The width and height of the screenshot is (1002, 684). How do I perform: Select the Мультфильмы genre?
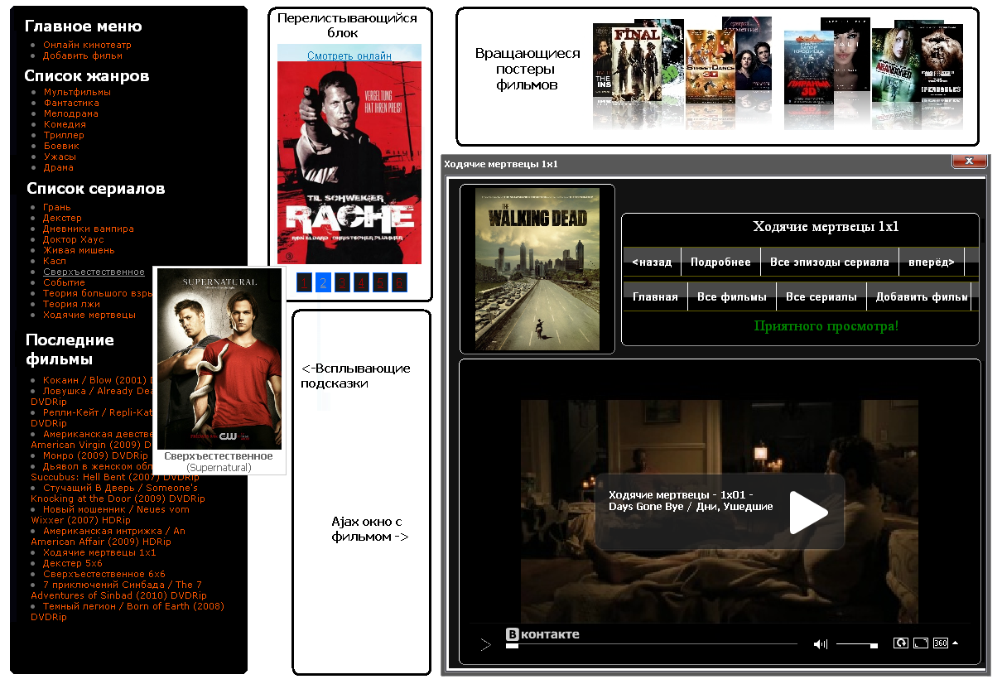pyautogui.click(x=77, y=92)
